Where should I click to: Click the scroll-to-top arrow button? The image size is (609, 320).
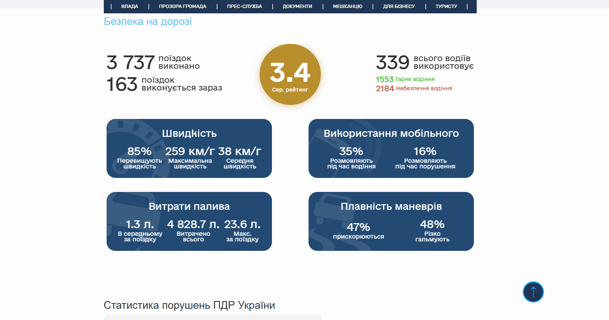533,292
